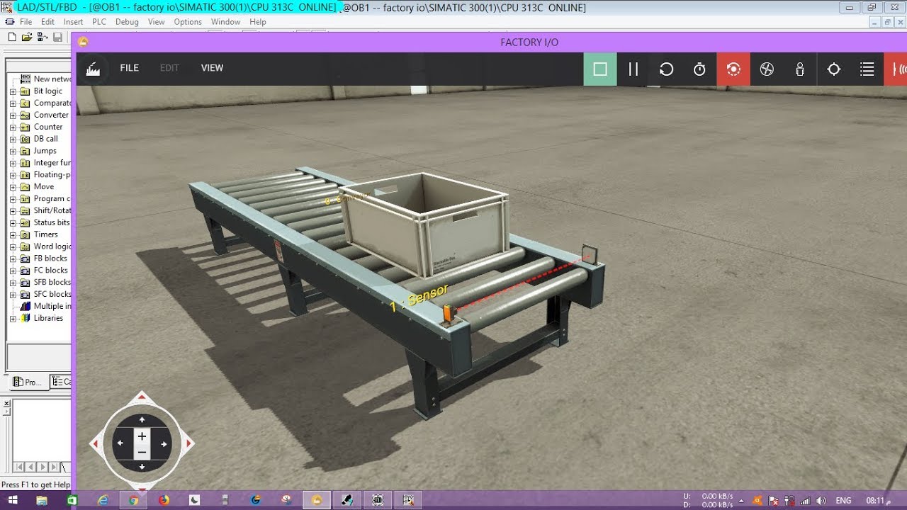This screenshot has height=510, width=907.
Task: Click the pan up navigation arrow
Action: point(142,419)
